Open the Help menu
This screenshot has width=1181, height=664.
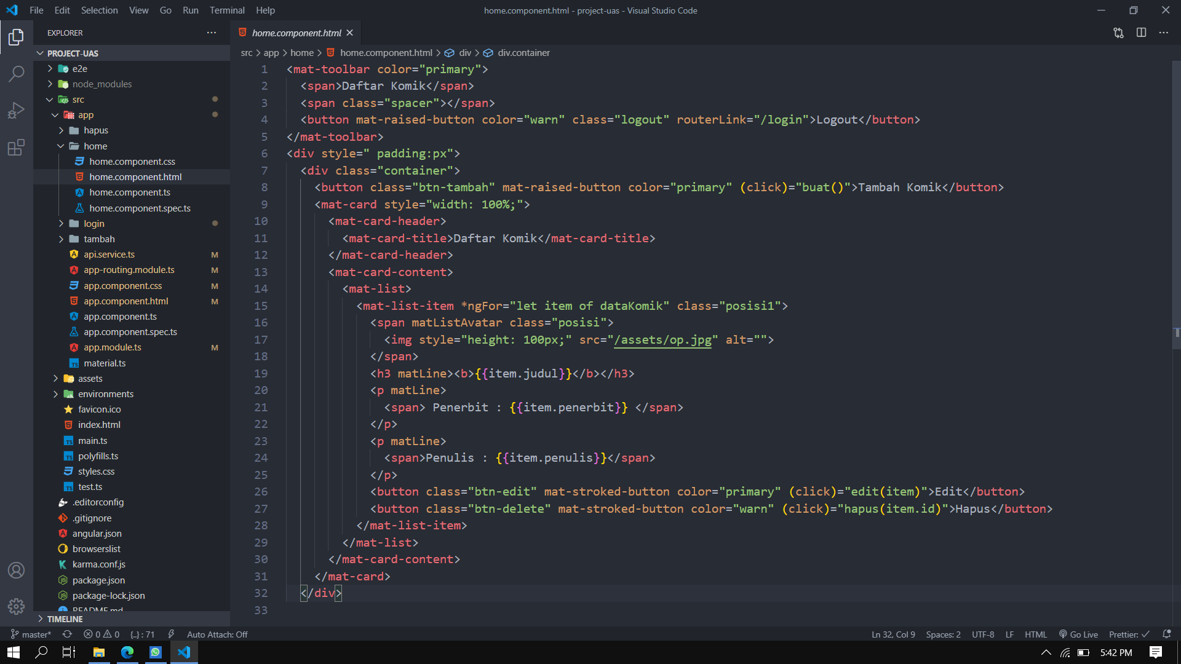pyautogui.click(x=265, y=10)
